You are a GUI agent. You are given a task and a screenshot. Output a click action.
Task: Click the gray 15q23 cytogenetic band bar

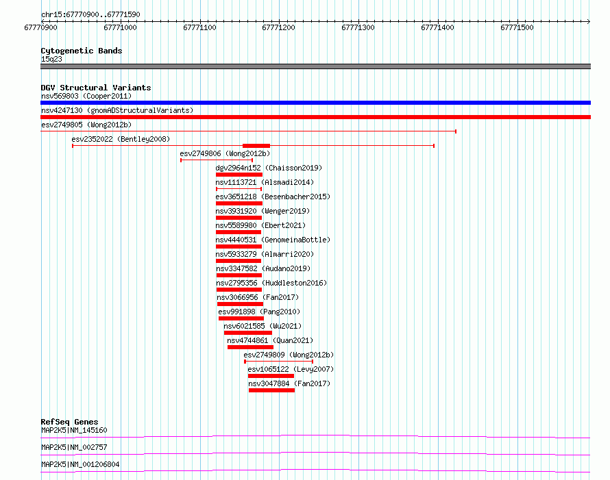pyautogui.click(x=315, y=66)
